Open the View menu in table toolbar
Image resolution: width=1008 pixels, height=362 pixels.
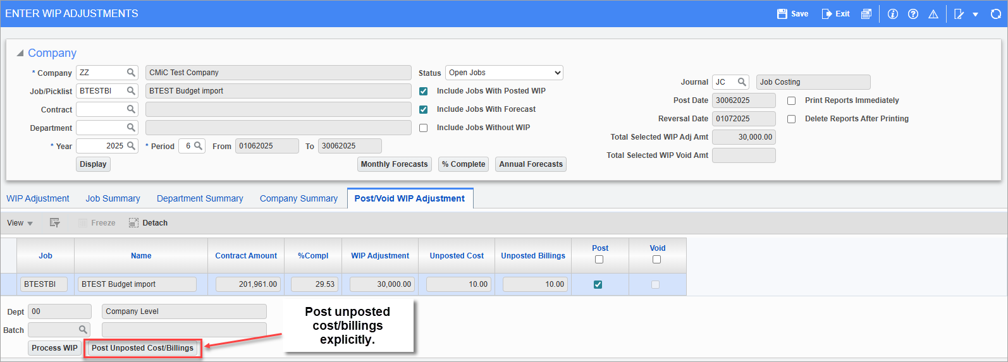click(x=20, y=223)
